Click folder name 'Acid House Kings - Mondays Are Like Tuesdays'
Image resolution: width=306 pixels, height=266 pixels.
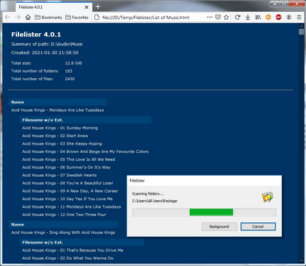coord(58,110)
